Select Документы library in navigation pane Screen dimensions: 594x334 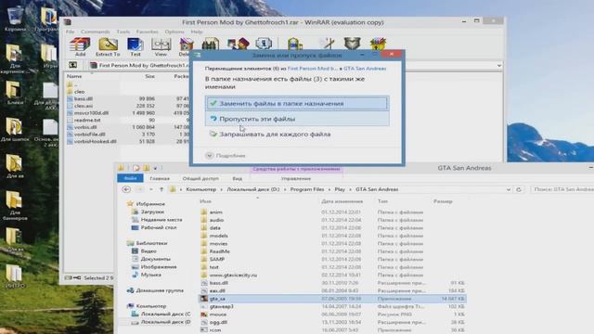click(x=155, y=259)
